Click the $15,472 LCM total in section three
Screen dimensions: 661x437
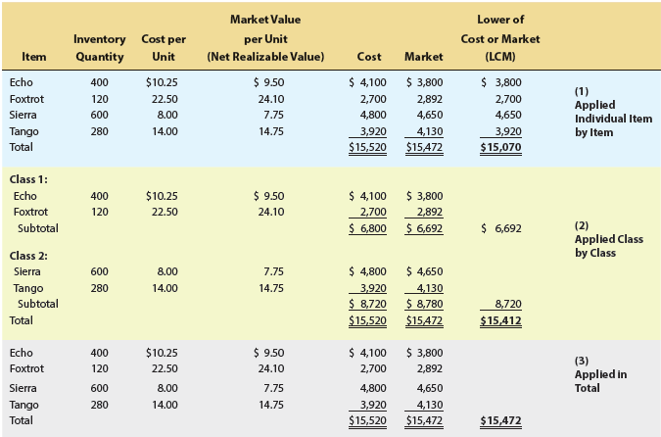[x=500, y=420]
